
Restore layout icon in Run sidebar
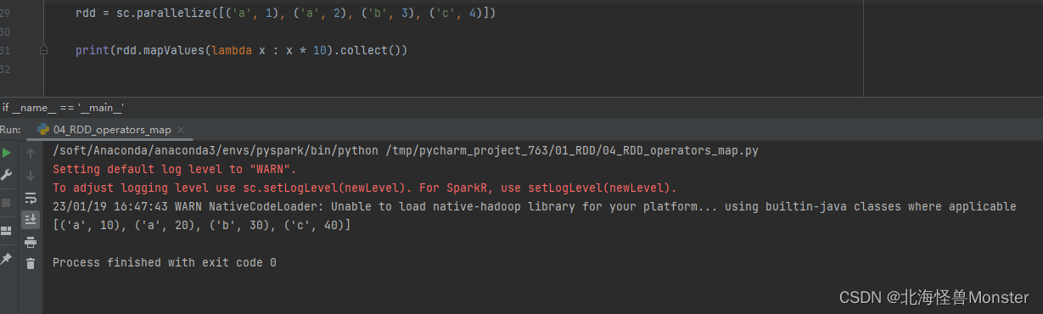[x=7, y=231]
